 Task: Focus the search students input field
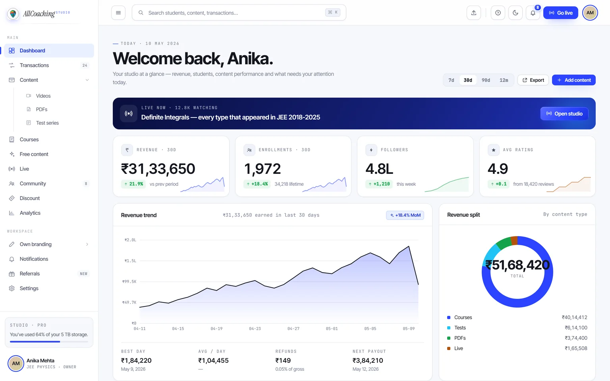[239, 13]
